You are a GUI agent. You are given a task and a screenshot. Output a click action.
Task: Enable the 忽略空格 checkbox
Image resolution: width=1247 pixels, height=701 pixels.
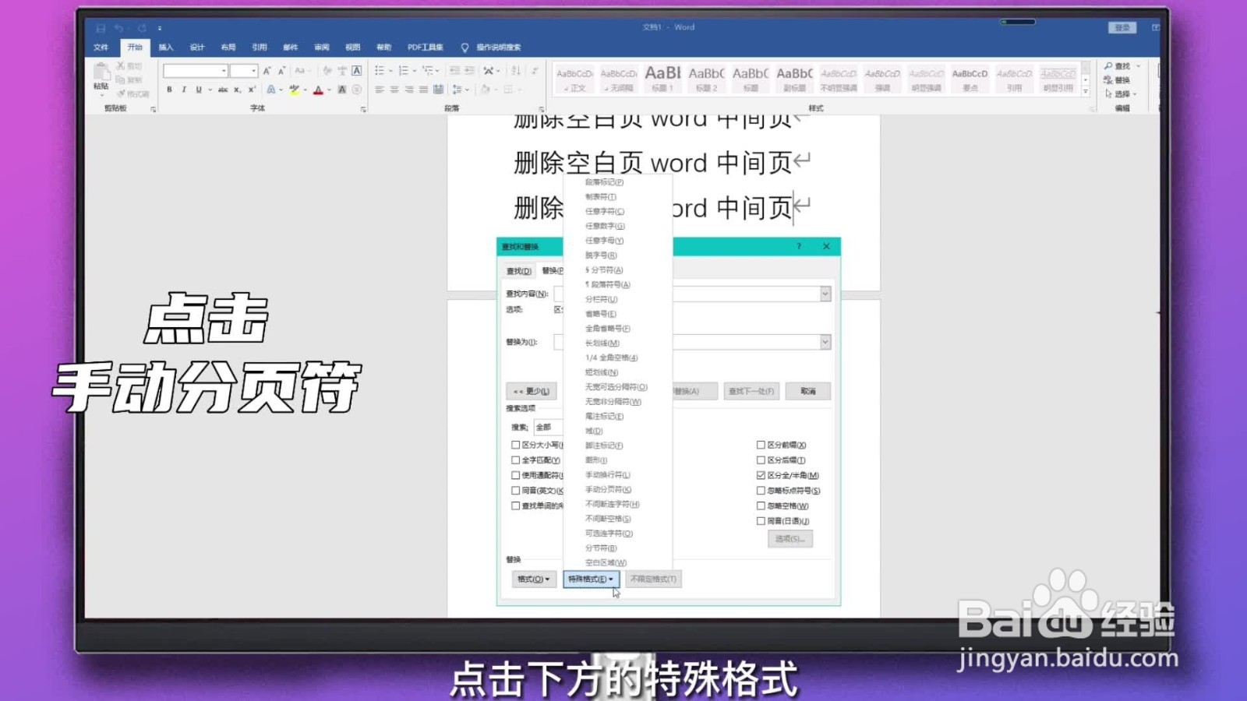point(761,505)
